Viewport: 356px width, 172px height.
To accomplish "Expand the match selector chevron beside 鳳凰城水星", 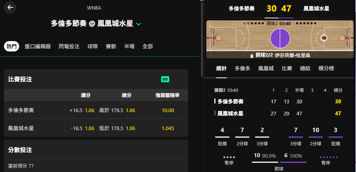I will point(138,24).
